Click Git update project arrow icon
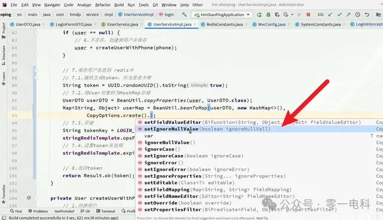The height and width of the screenshot is (220, 383). [x=330, y=14]
